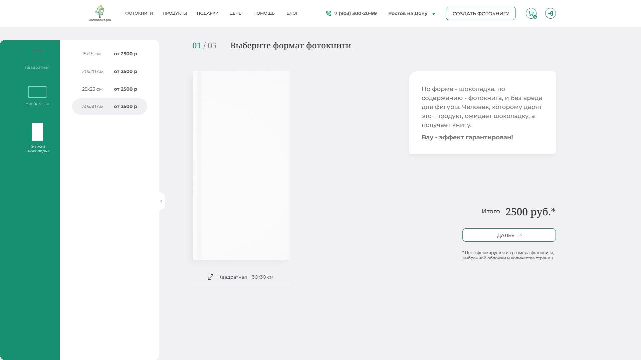This screenshot has width=641, height=360.
Task: Choose the 25x25 см size option
Action: (x=110, y=89)
